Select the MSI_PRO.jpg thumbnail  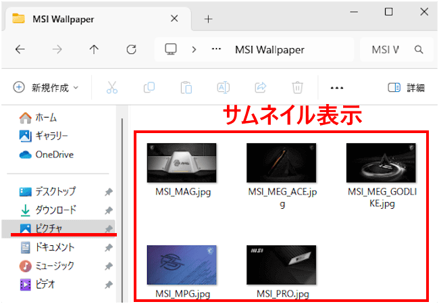pyautogui.click(x=281, y=265)
